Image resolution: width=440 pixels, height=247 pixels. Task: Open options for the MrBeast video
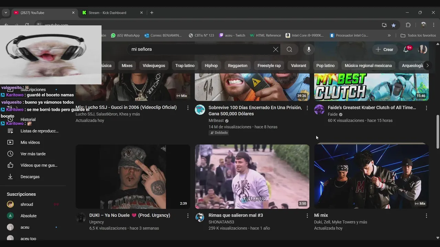pos(307,108)
